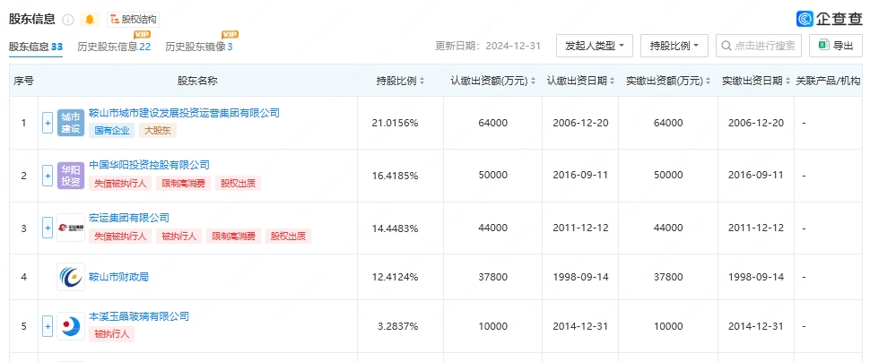This screenshot has width=870, height=362.
Task: Click the 更新日期:2024-12-31 text
Action: (488, 46)
